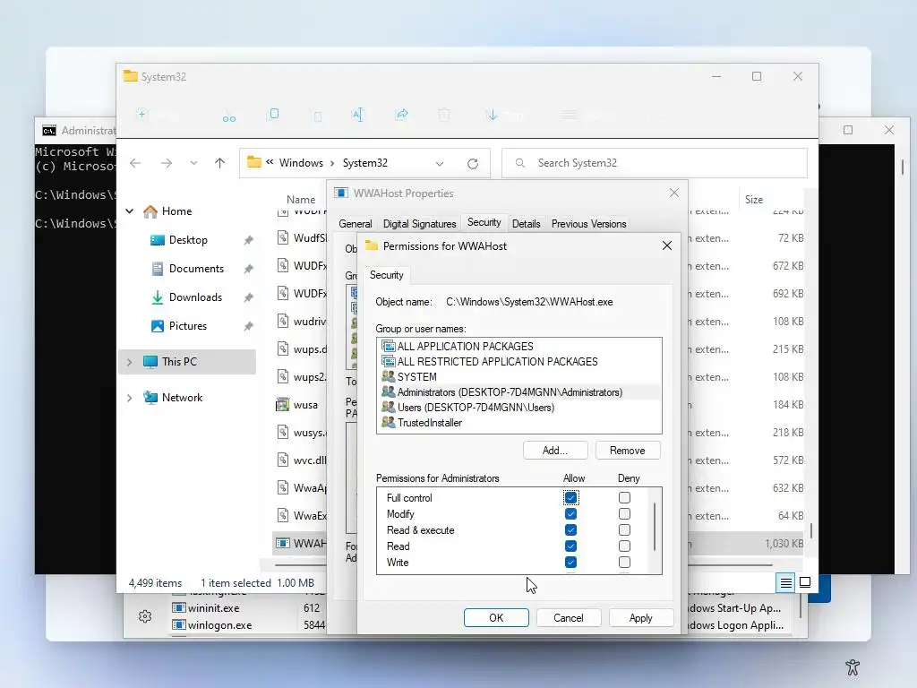917x688 pixels.
Task: Check Deny for Full control
Action: click(624, 498)
